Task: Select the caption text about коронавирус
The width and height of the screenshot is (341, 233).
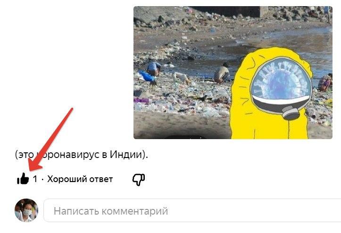Action: click(82, 155)
